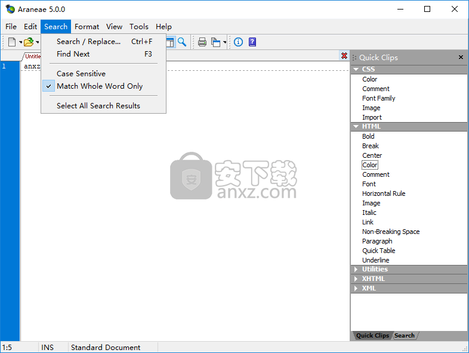Toggle the panel layout toolbar icon
This screenshot has height=353, width=469.
coord(170,42)
